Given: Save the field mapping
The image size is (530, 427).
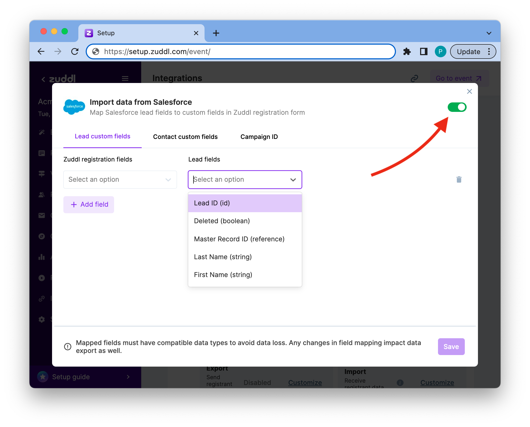Looking at the screenshot, I should coord(451,347).
